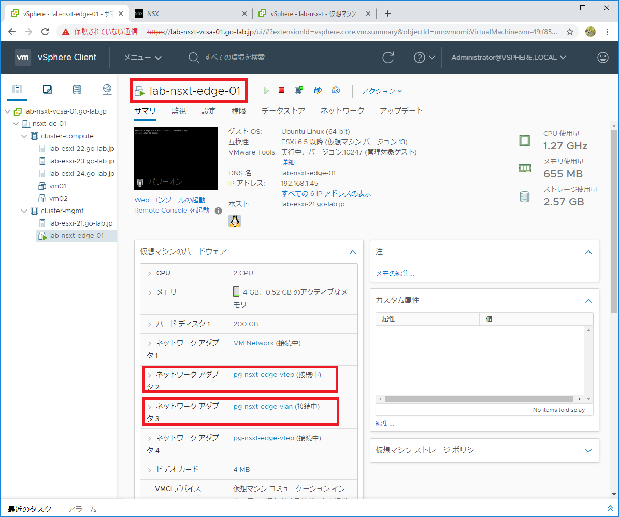Click the refresh icon in vSphere header

tap(388, 58)
